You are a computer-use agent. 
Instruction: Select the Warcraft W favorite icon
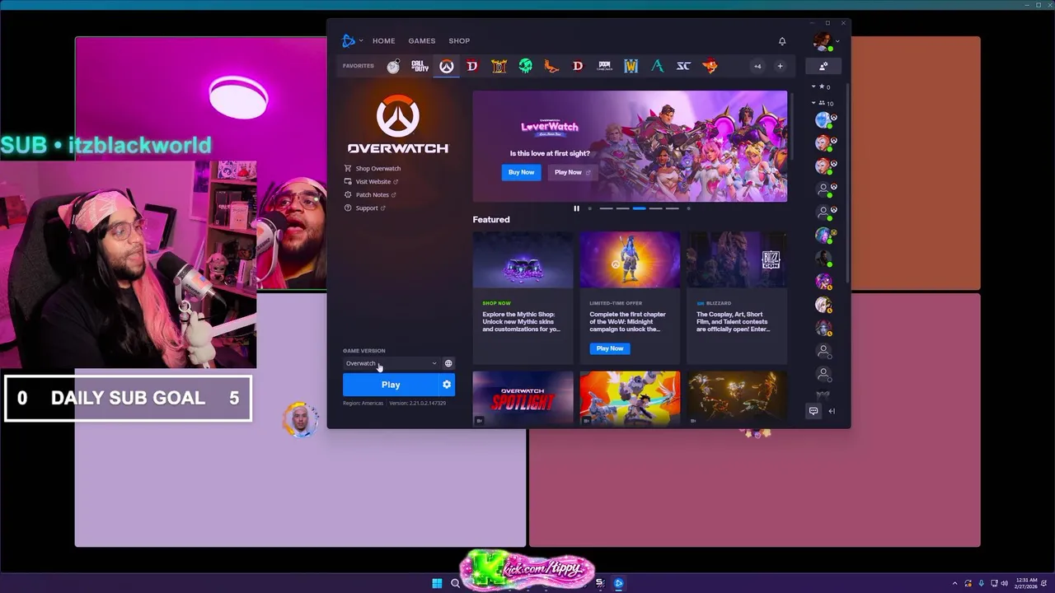coord(631,66)
